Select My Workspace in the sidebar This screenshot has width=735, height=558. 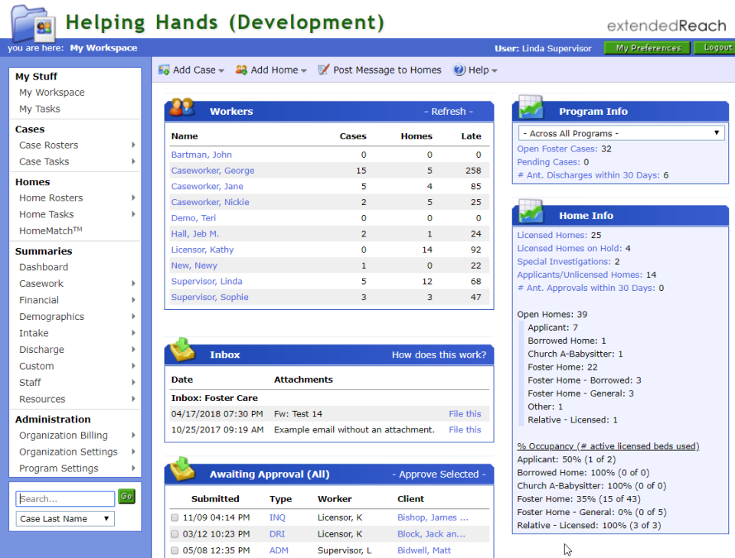(x=51, y=92)
